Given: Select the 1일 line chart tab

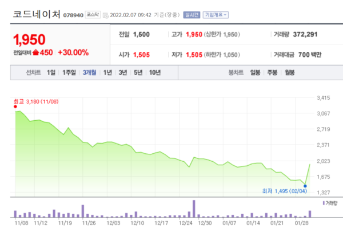Looking at the screenshot, I should (51, 72).
